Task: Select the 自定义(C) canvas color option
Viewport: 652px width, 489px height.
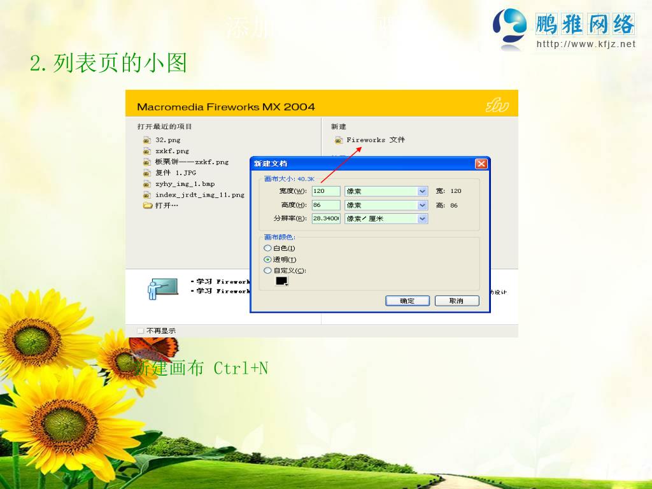Action: [x=268, y=270]
